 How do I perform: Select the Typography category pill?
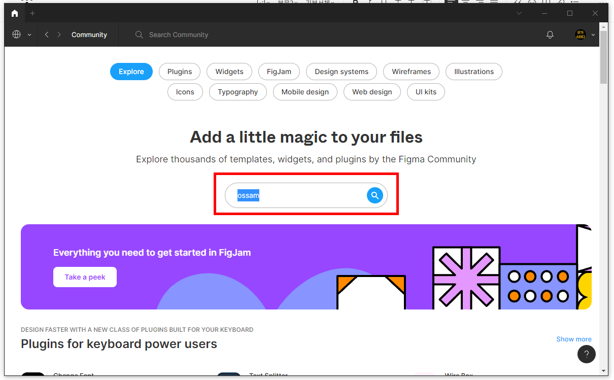click(238, 92)
